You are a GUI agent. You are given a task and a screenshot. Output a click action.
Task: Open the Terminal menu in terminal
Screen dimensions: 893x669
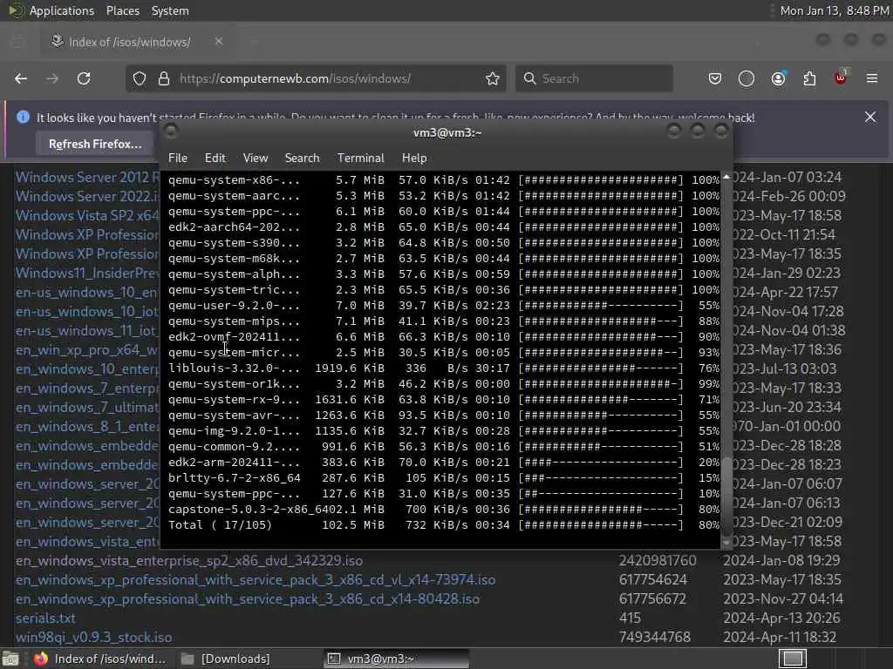tap(360, 159)
